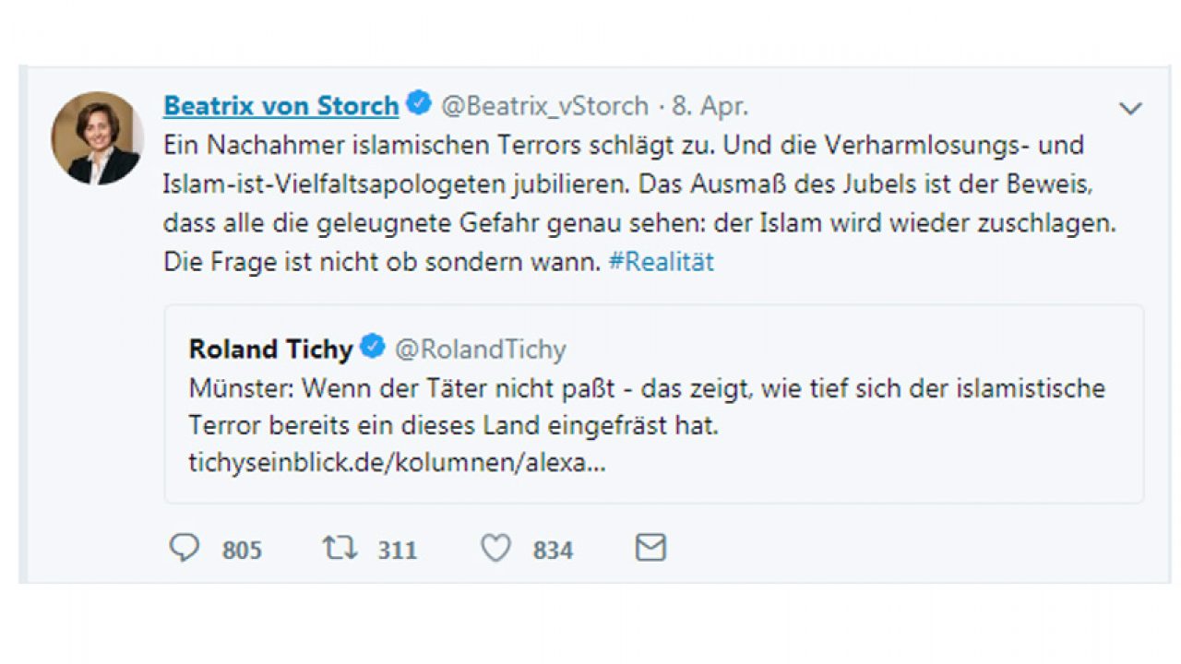
Task: Like the tweet with the heart icon
Action: coord(495,549)
